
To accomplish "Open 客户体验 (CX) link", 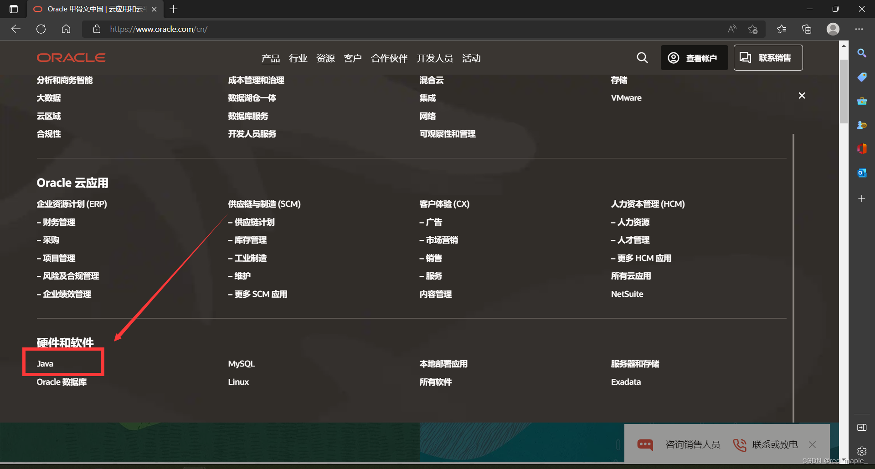I will click(444, 204).
